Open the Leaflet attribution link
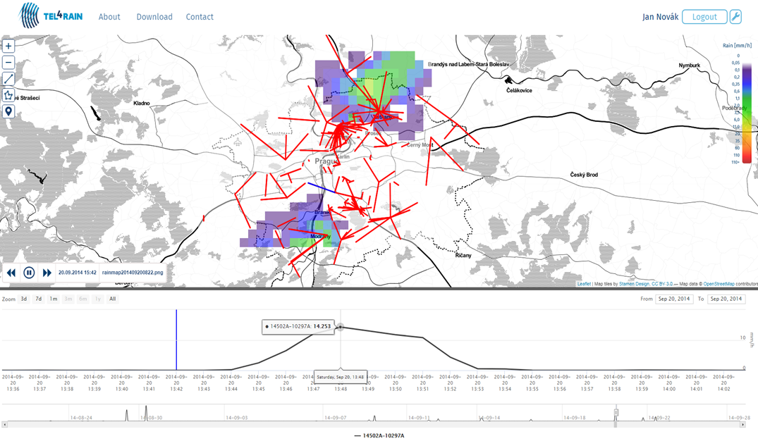 [x=584, y=284]
